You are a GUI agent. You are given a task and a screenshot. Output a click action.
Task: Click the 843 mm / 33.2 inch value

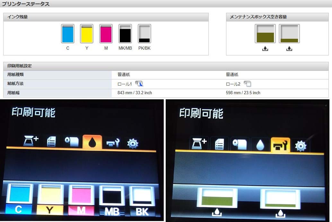(135, 93)
